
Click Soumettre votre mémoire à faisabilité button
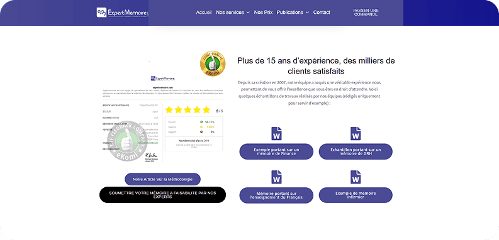pos(162,195)
